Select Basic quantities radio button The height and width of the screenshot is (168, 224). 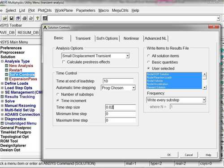(148, 62)
